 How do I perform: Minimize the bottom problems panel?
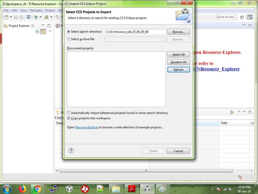point(244,112)
